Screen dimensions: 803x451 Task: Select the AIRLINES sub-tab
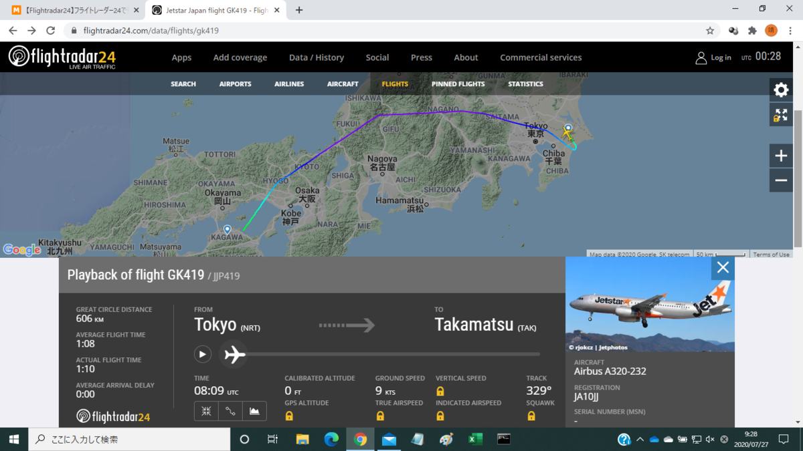pos(289,84)
